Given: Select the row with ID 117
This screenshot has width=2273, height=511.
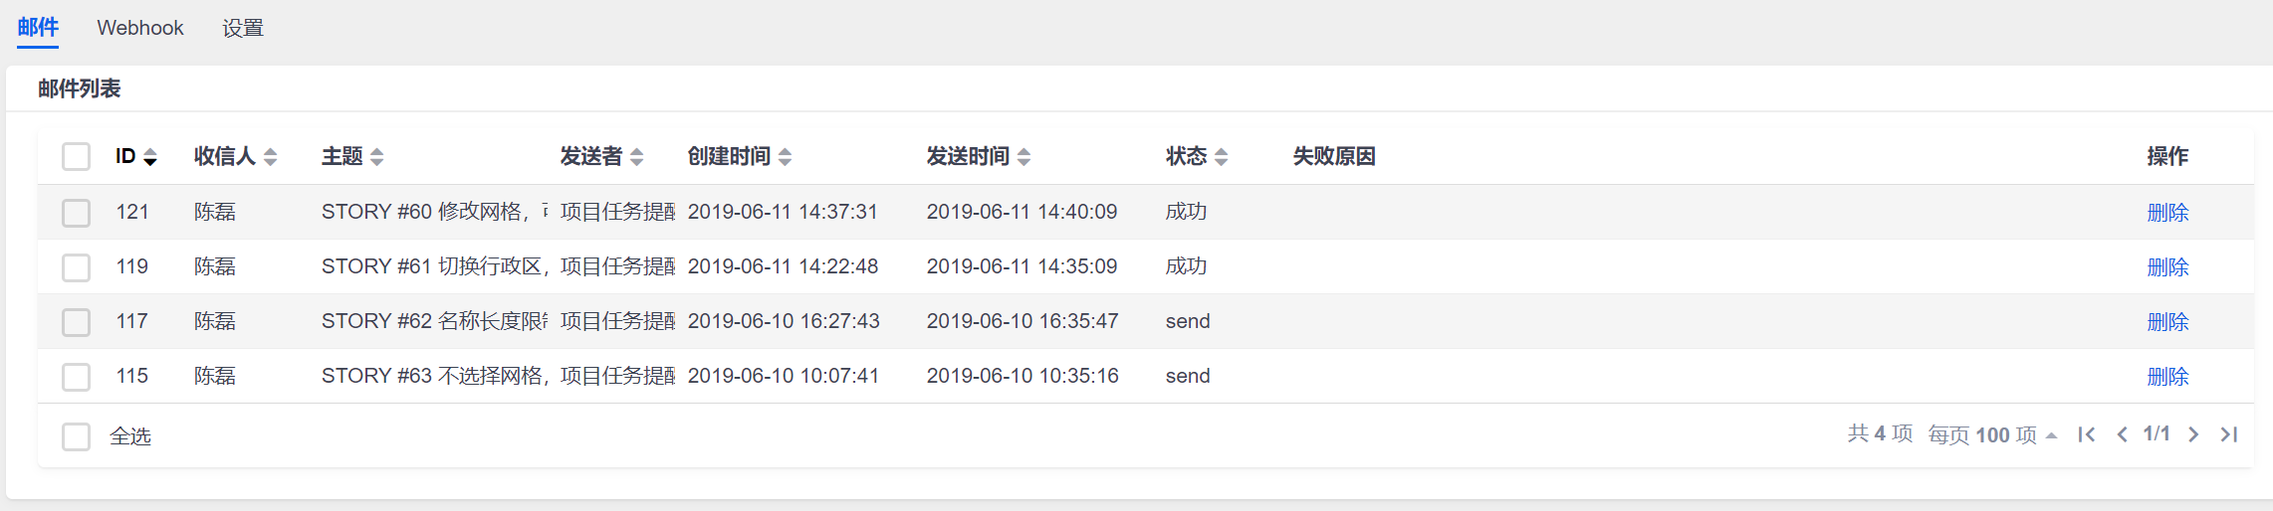Looking at the screenshot, I should (77, 322).
